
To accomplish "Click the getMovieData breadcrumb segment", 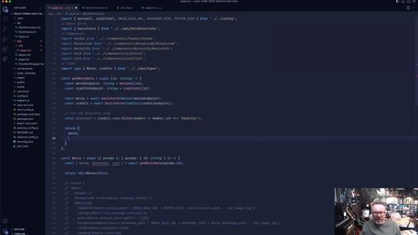I will click(x=94, y=14).
